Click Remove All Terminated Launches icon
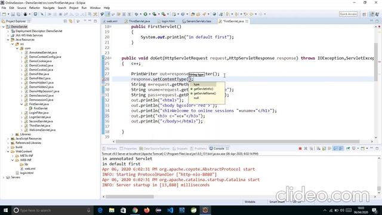This screenshot has width=382, height=215. 312,149
